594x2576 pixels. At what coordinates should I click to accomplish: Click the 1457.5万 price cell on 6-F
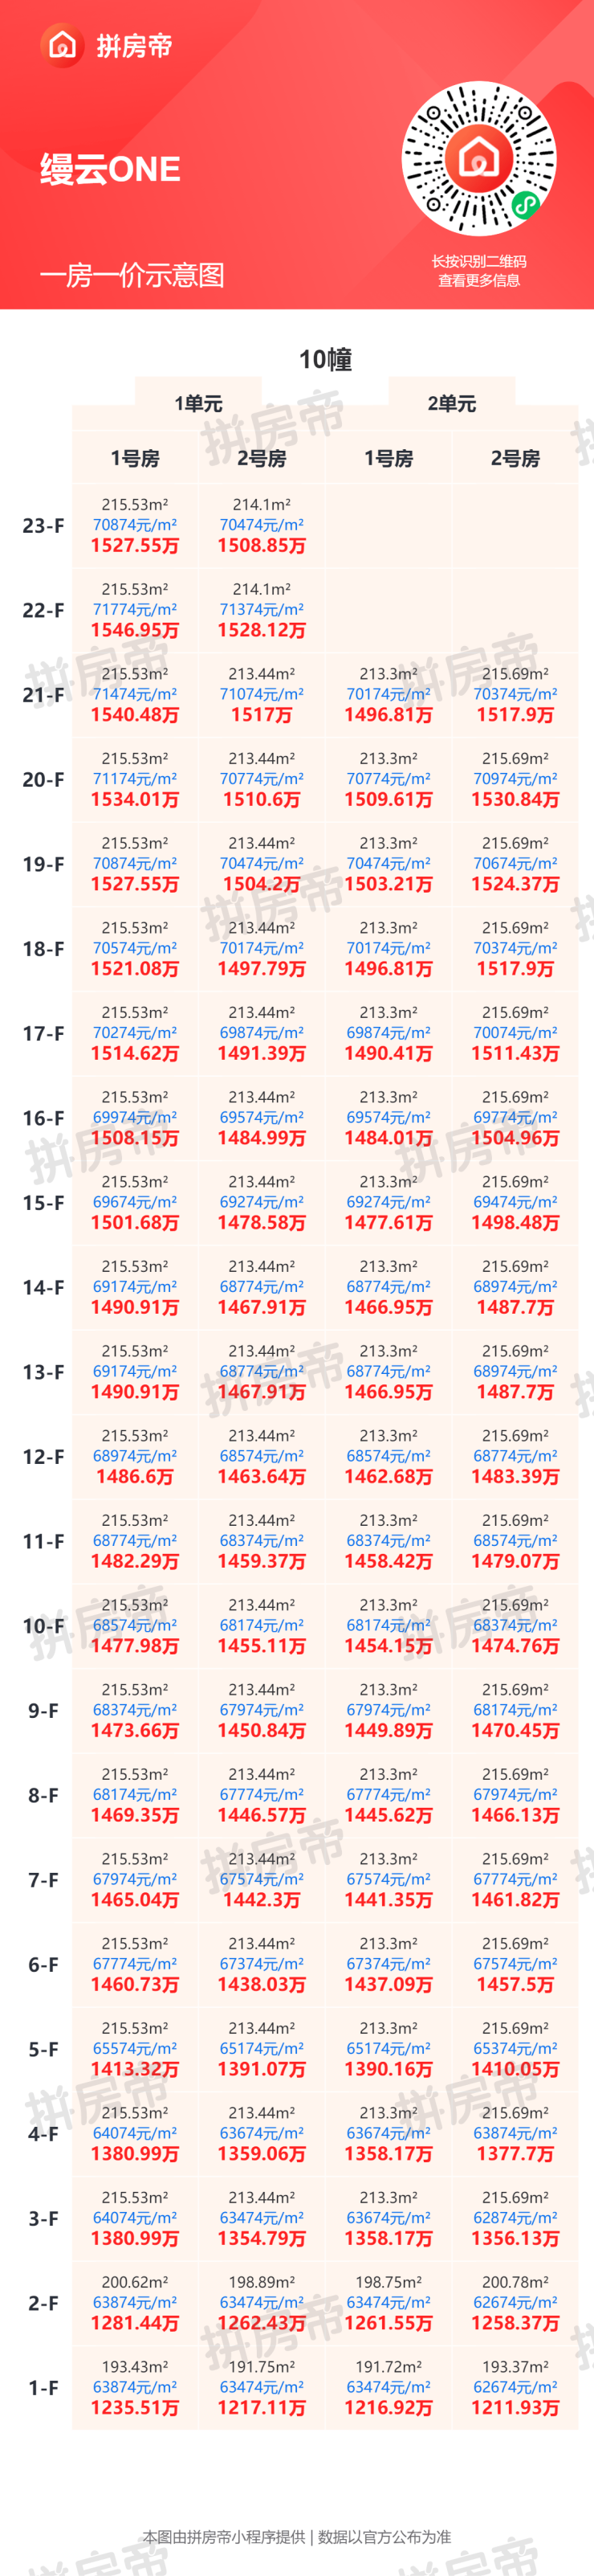coord(515,1985)
